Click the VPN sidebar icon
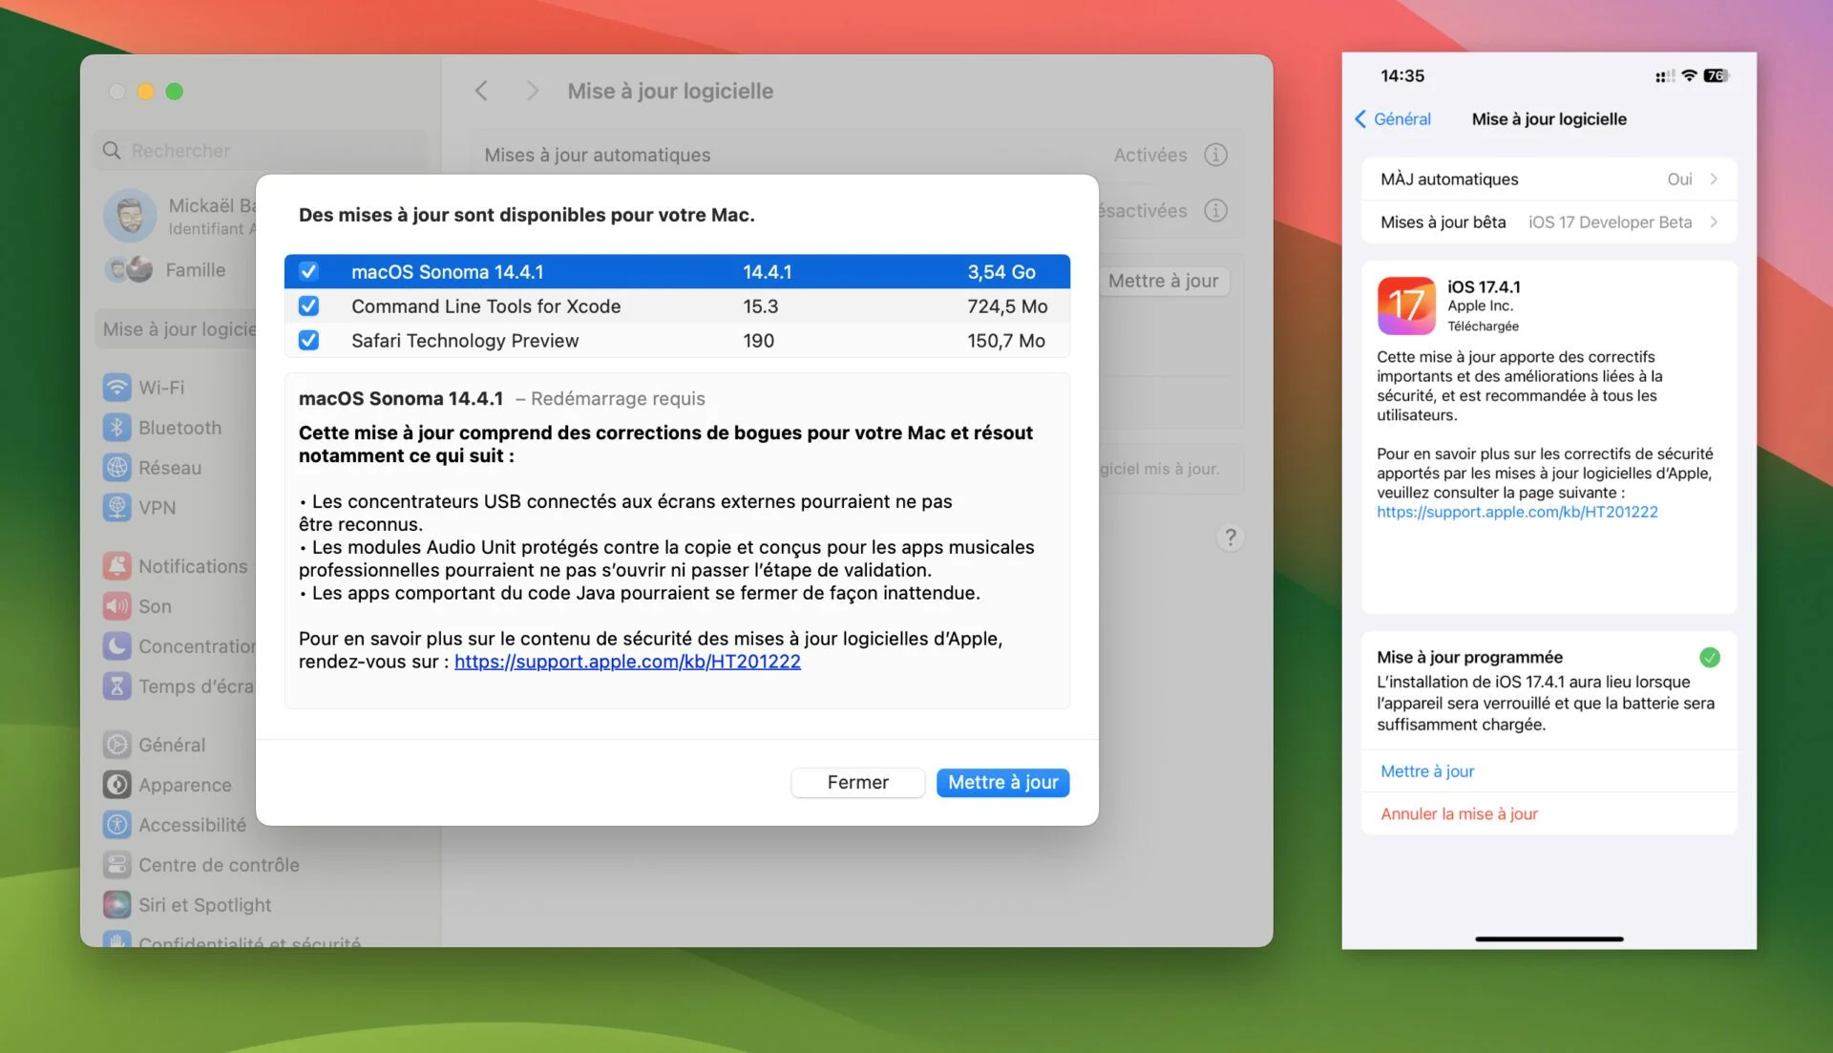The height and width of the screenshot is (1053, 1833). pyautogui.click(x=116, y=507)
